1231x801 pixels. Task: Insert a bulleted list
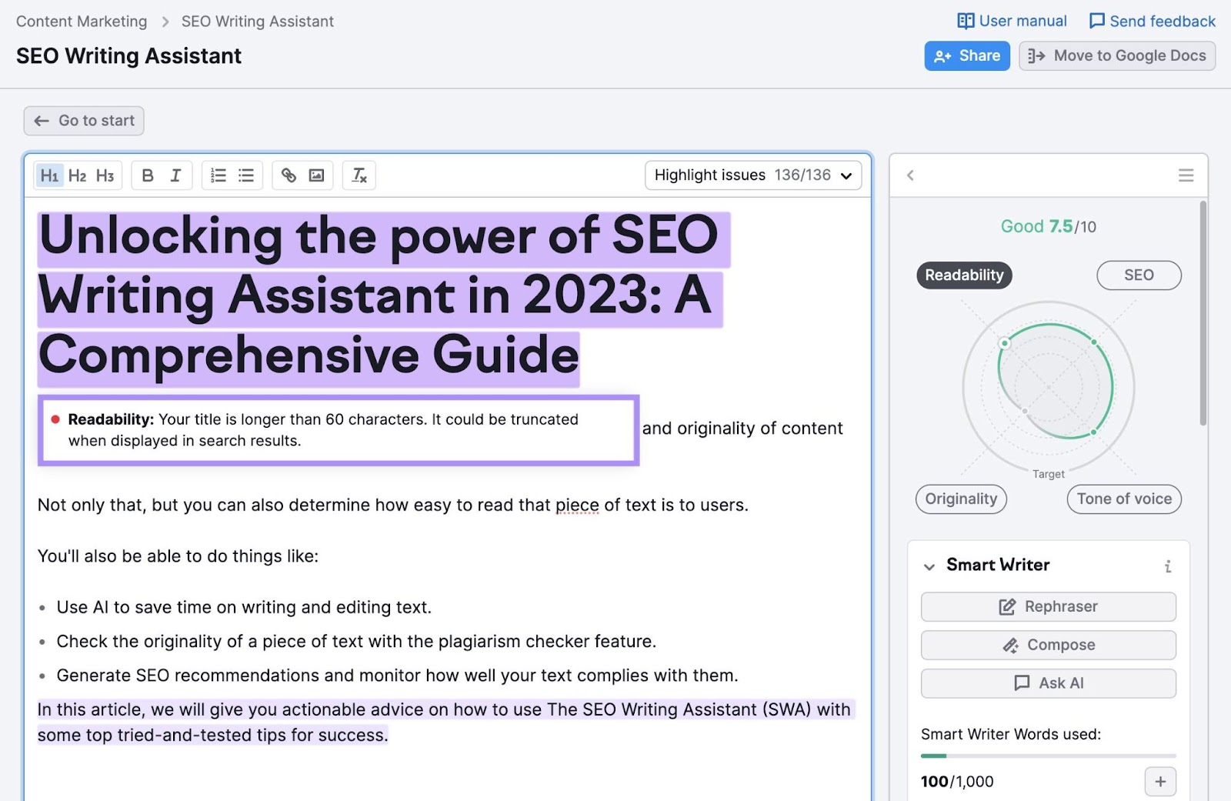(x=246, y=175)
